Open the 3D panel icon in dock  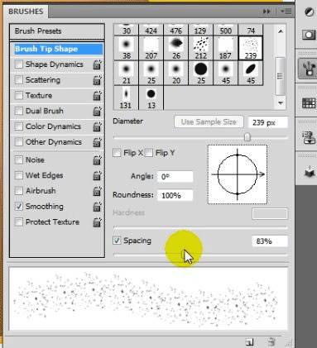[x=310, y=173]
